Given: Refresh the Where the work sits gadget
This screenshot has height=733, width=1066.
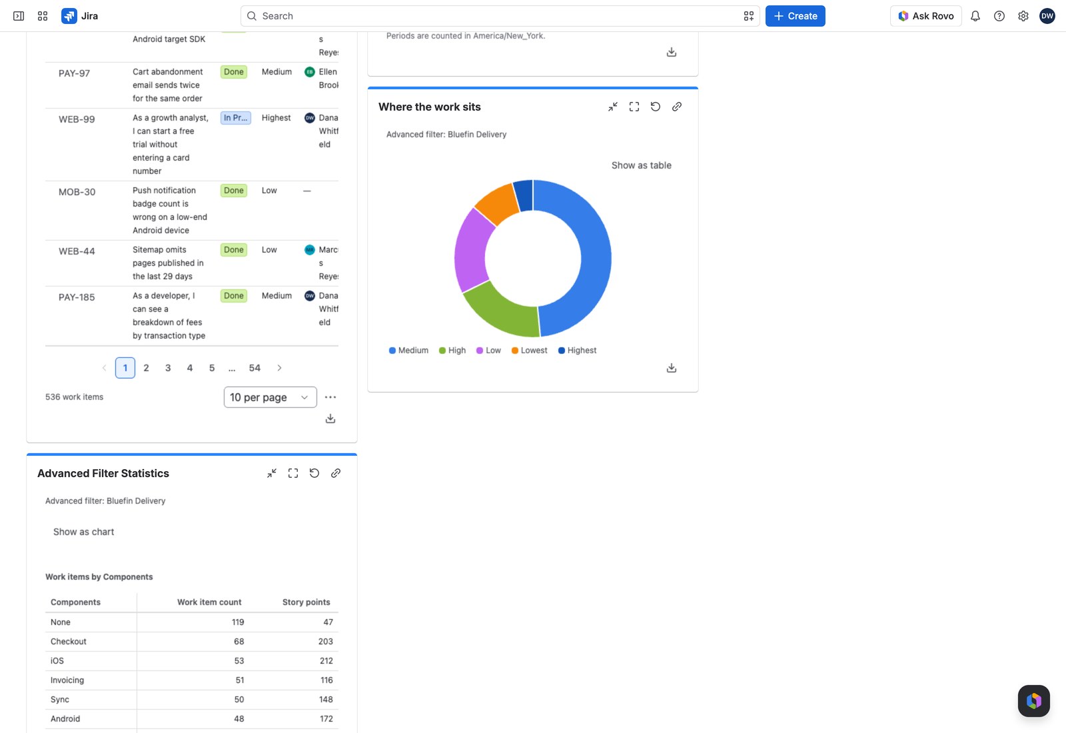Looking at the screenshot, I should [x=656, y=107].
